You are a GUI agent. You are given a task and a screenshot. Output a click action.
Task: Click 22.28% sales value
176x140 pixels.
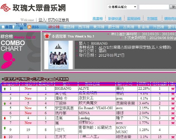[x=144, y=89]
